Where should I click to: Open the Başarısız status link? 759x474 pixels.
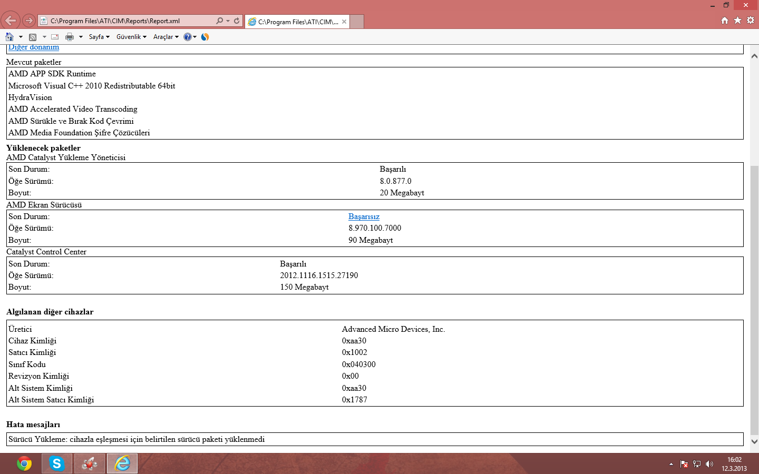364,216
